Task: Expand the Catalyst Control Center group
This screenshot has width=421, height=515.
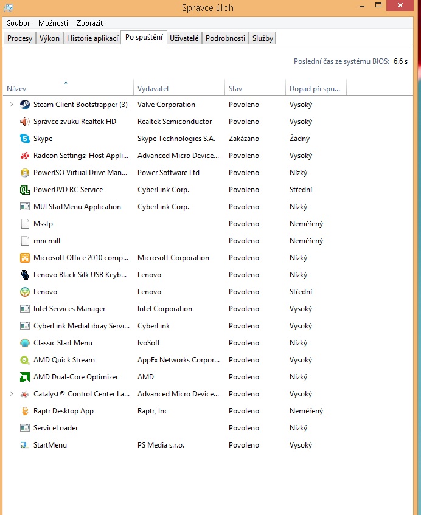Action: [11, 394]
